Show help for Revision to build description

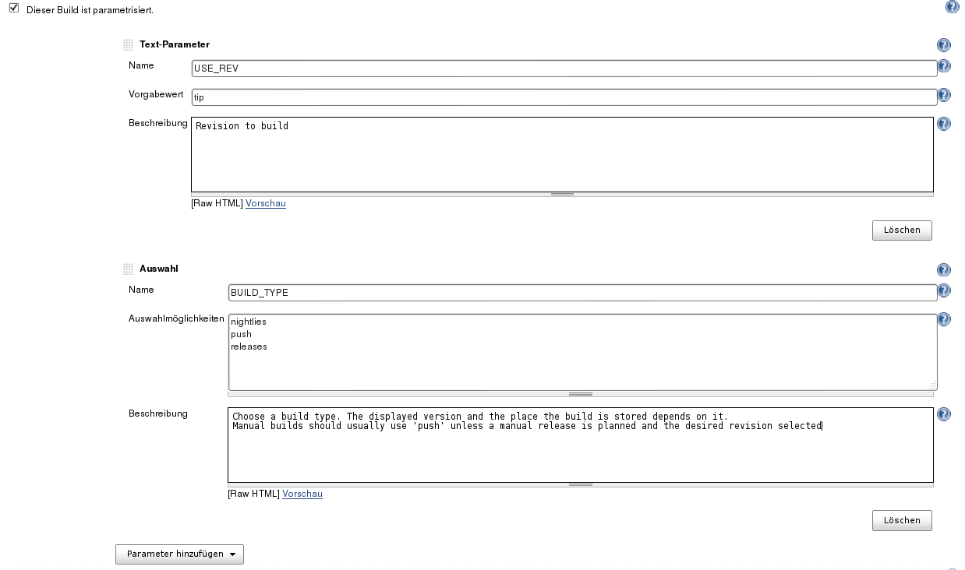click(x=943, y=124)
